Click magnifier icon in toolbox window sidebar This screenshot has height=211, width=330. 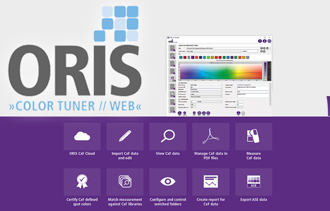tap(172, 64)
